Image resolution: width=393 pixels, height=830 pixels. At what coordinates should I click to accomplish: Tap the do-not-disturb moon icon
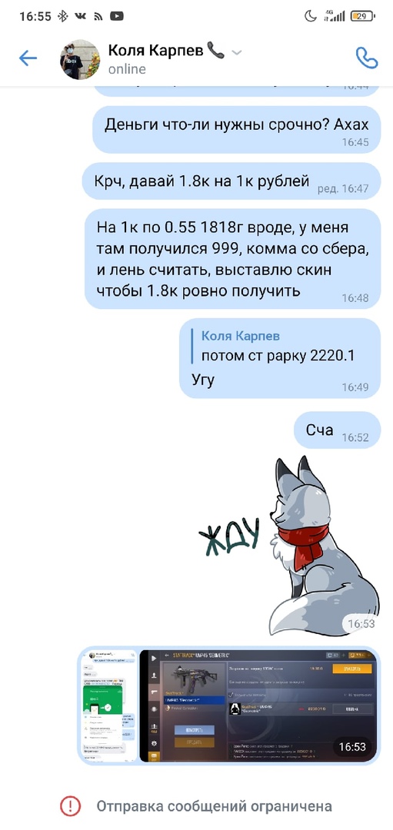(x=311, y=16)
